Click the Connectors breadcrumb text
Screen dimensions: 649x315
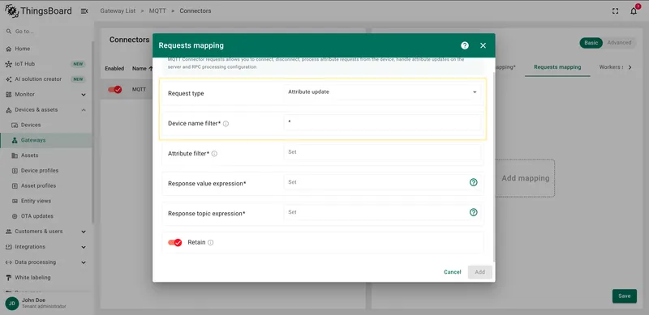[x=196, y=11]
